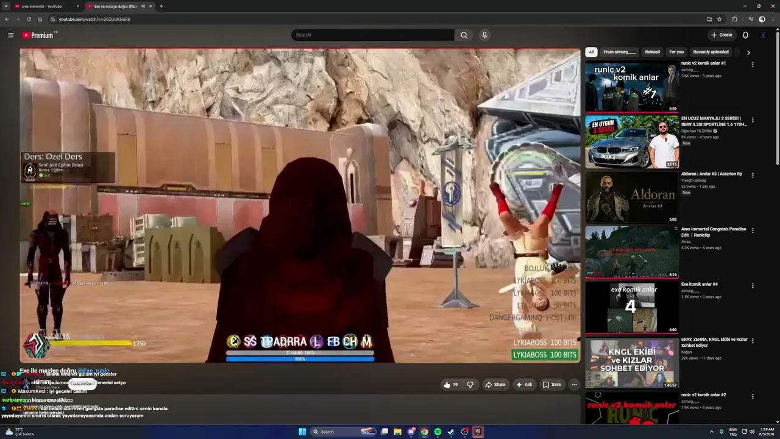Screen dimensions: 780x439
Task: Open 'Exe komik anlar #4' video title
Action: (699, 284)
